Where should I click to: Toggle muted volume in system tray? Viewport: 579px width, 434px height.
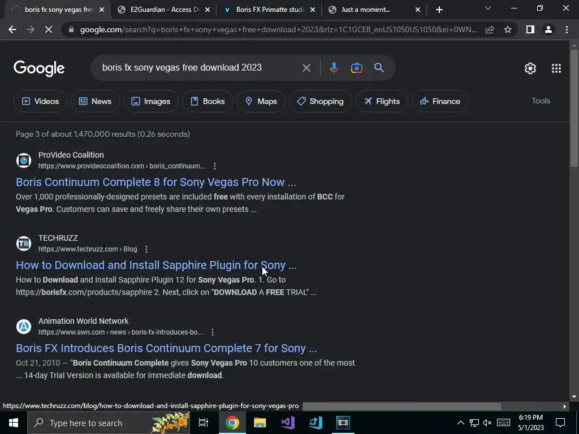point(487,423)
